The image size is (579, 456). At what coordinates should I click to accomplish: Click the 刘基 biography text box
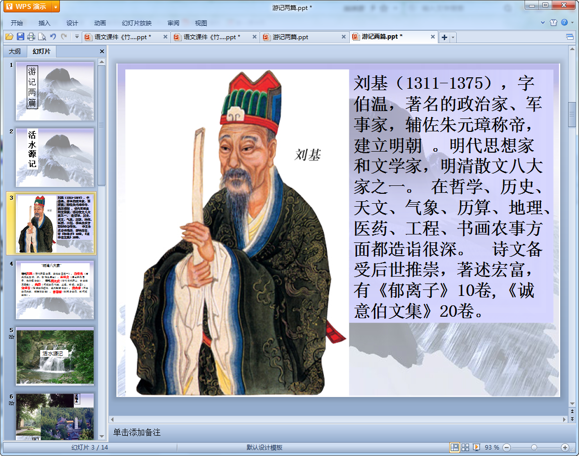(451, 197)
